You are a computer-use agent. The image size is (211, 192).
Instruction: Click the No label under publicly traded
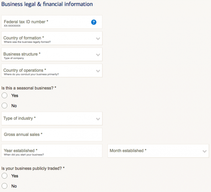(14, 186)
